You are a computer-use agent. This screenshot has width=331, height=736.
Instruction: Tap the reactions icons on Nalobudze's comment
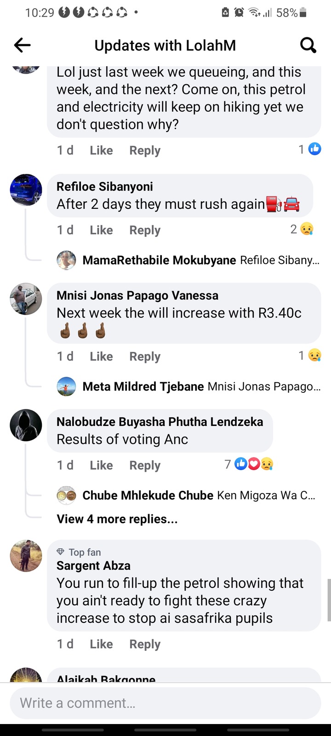254,464
